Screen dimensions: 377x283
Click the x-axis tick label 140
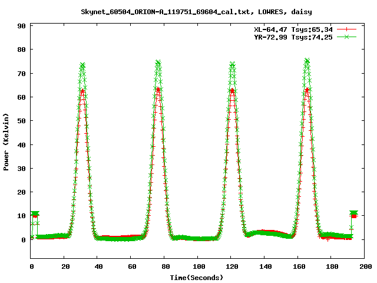(x=266, y=266)
